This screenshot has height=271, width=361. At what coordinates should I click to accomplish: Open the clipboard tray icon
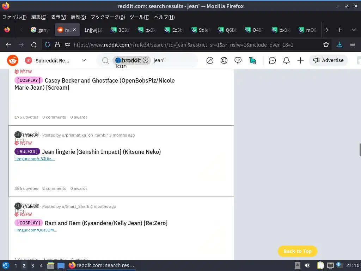(320, 265)
